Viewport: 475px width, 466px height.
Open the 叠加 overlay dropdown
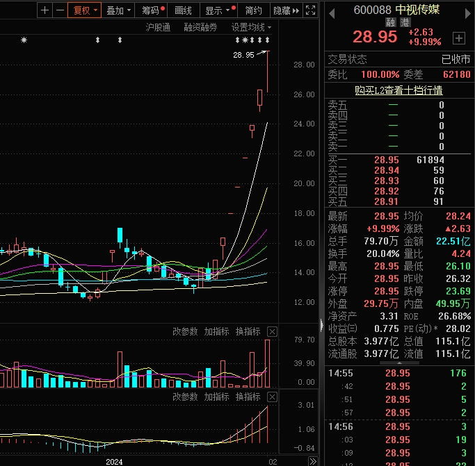coord(118,10)
